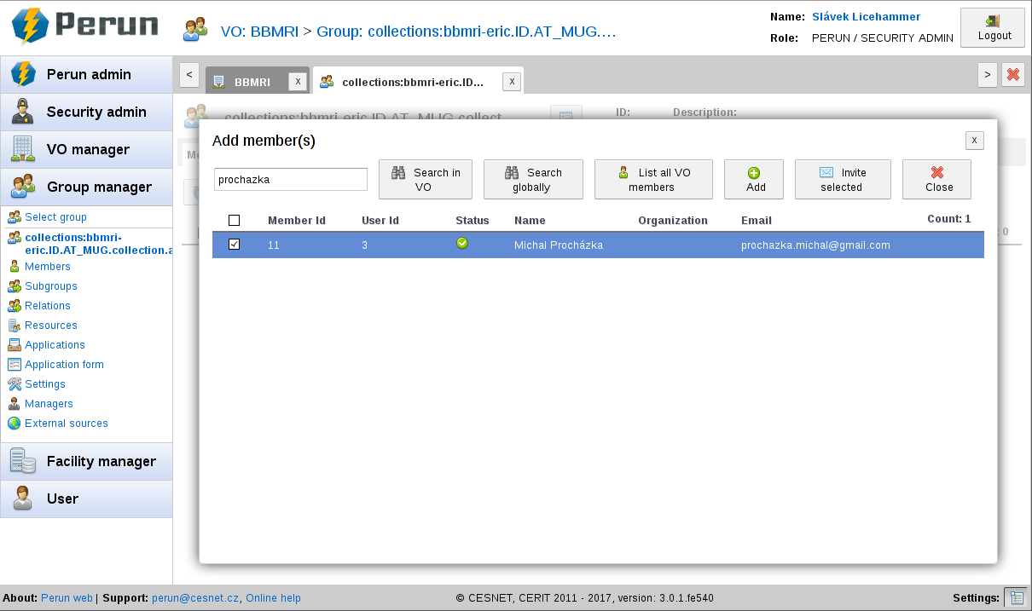Click the VO: BBMRI breadcrumb link
Screen dimensions: 1032x611
click(x=259, y=32)
